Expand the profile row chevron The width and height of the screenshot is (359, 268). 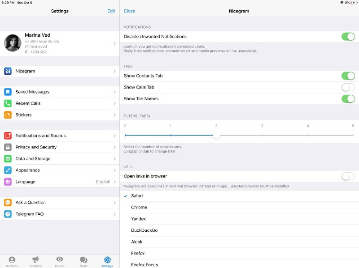115,43
